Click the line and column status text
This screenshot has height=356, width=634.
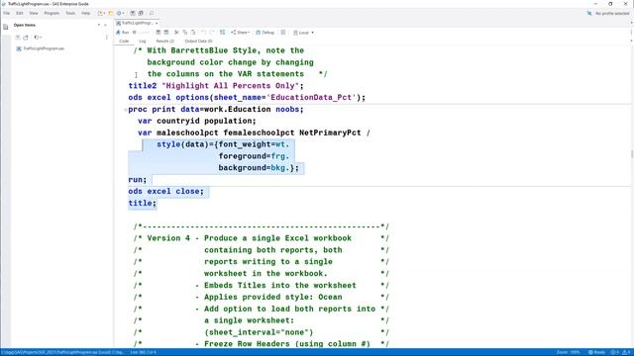(143, 352)
